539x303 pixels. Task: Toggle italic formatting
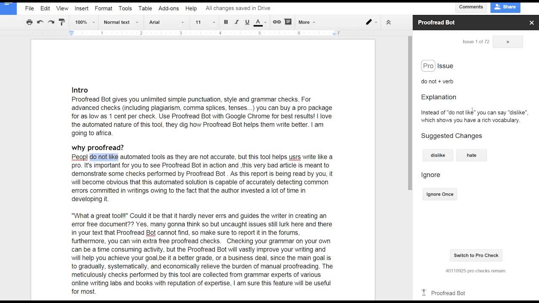[237, 22]
